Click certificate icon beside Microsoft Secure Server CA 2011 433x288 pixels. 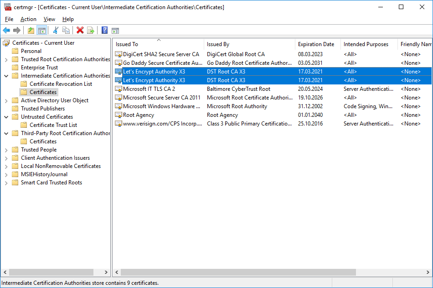pos(119,98)
